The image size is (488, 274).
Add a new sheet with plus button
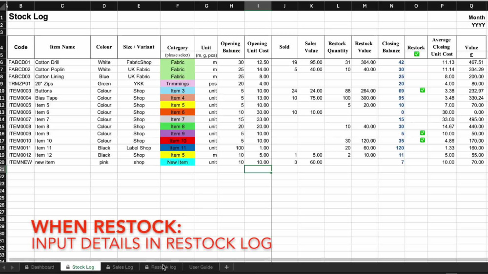[x=226, y=267]
